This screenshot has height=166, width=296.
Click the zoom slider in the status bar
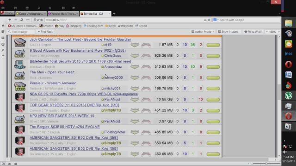(x=266, y=164)
